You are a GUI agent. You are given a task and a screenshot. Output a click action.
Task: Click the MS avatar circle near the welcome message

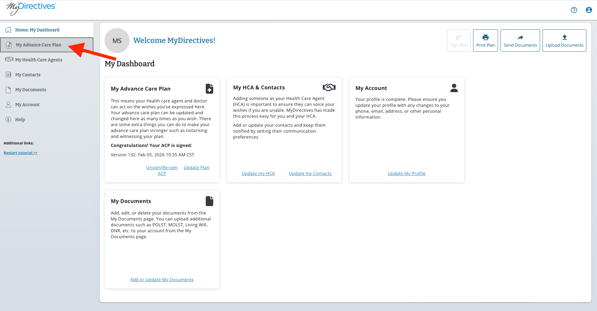click(x=117, y=40)
